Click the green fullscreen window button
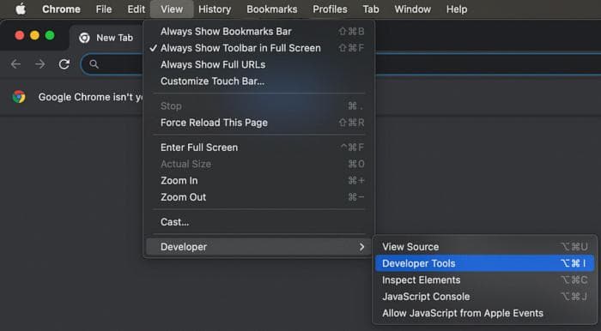 50,35
